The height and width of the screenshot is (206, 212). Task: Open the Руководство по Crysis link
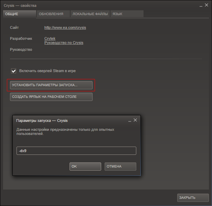[64, 43]
